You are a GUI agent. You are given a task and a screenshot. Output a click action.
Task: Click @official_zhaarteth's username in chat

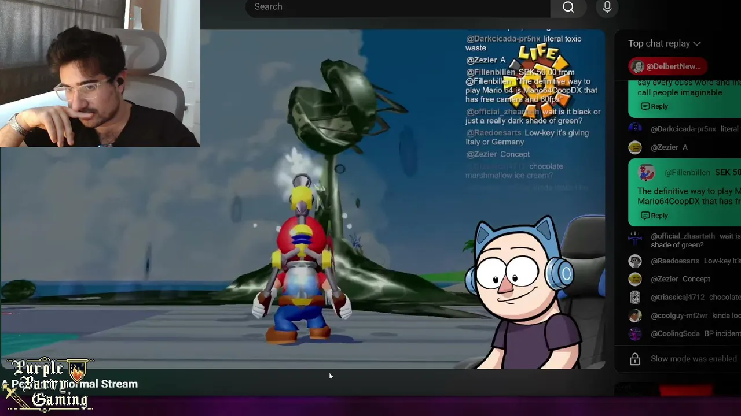click(x=683, y=236)
